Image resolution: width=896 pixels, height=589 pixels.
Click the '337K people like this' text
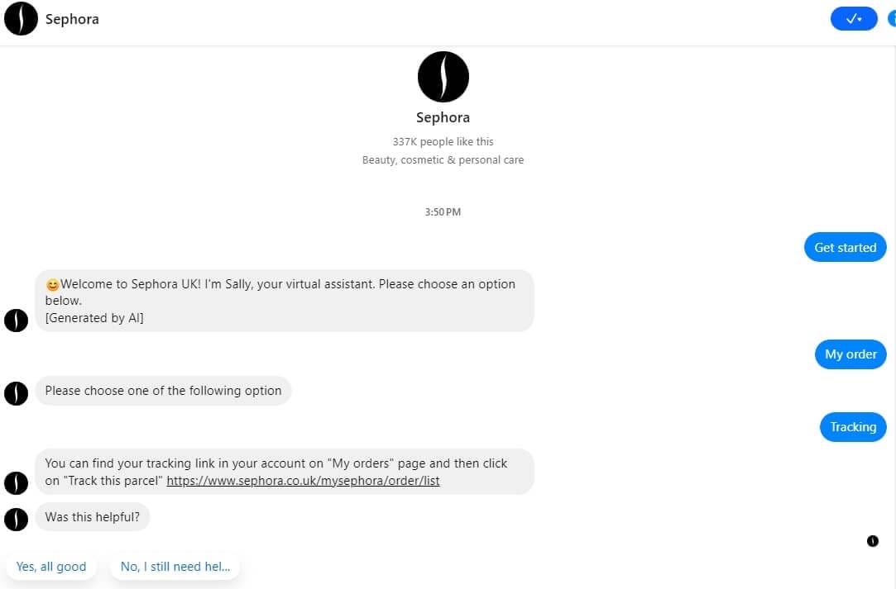click(443, 141)
